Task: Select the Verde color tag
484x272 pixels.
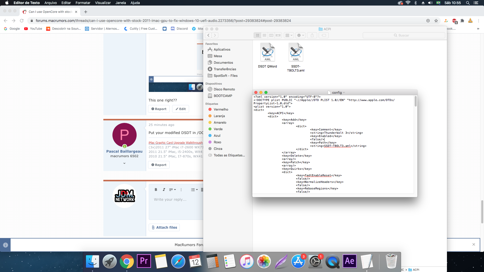Action: 218,129
